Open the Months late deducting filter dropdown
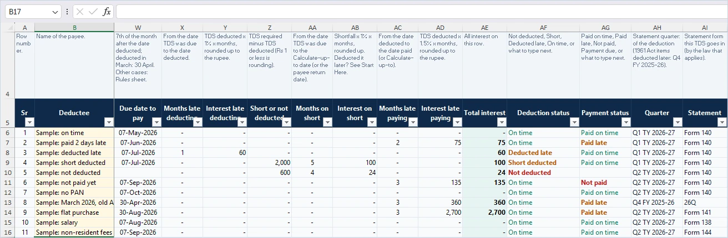Image resolution: width=728 pixels, height=238 pixels. [198, 122]
